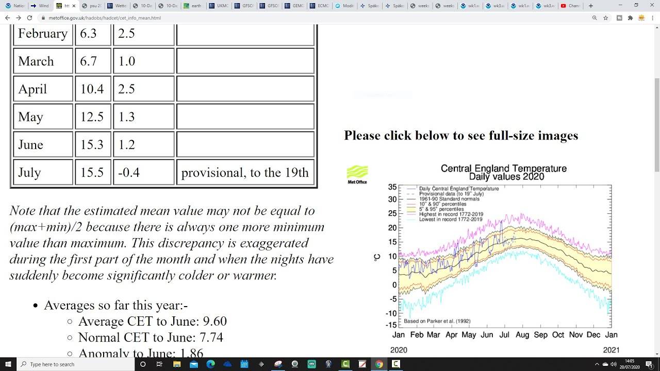The width and height of the screenshot is (660, 371).
Task: Open the notification center icon
Action: click(x=649, y=364)
